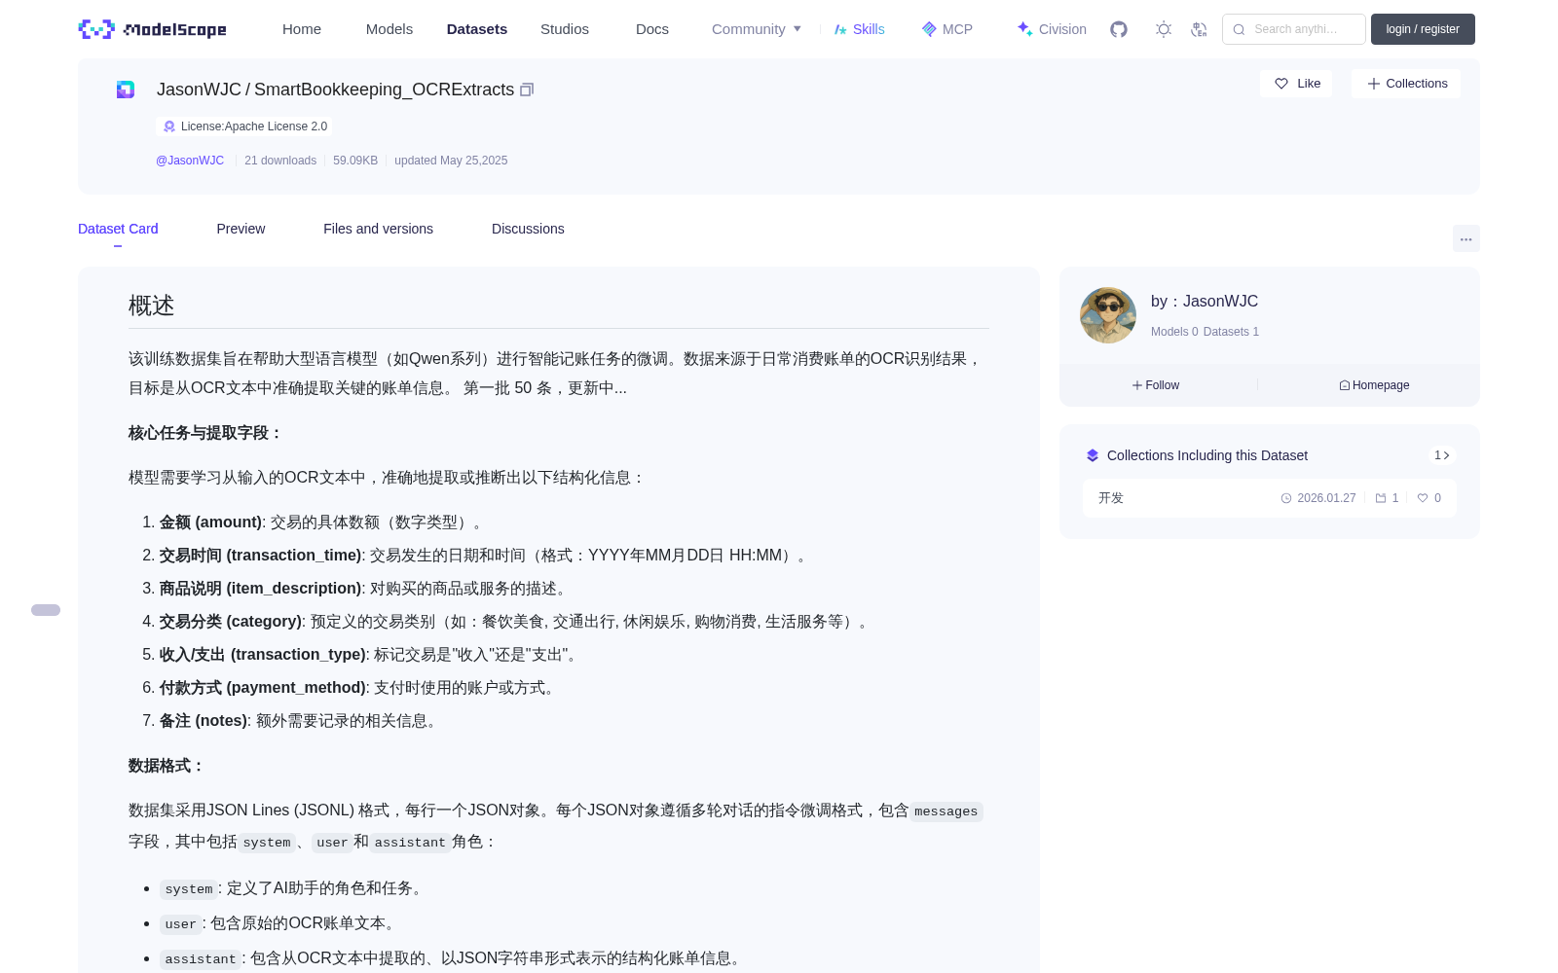Click the Skills icon in navbar
Screen dimensions: 1558x973
pos(840,29)
